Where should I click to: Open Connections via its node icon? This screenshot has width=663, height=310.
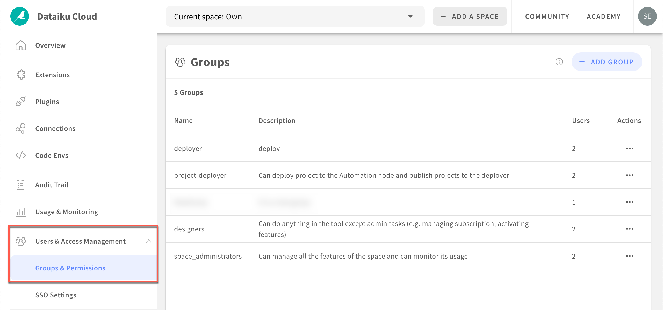click(x=20, y=128)
